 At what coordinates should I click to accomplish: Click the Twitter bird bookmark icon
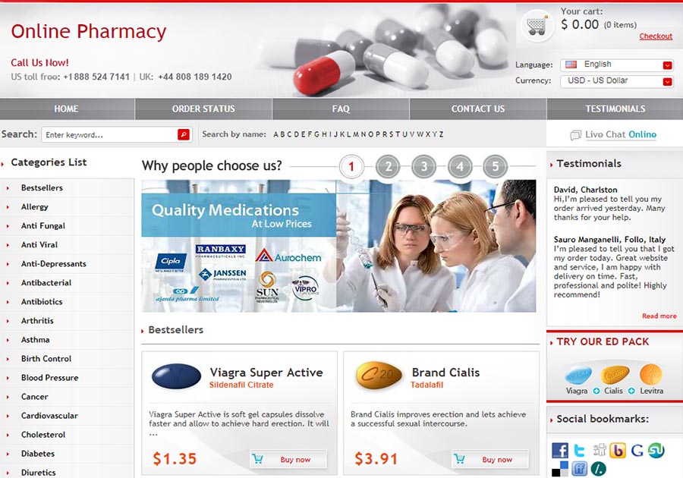coord(579,450)
